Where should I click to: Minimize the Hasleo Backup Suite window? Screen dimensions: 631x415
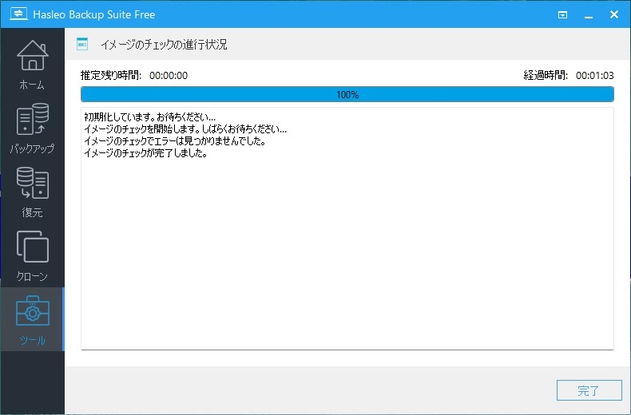click(589, 15)
